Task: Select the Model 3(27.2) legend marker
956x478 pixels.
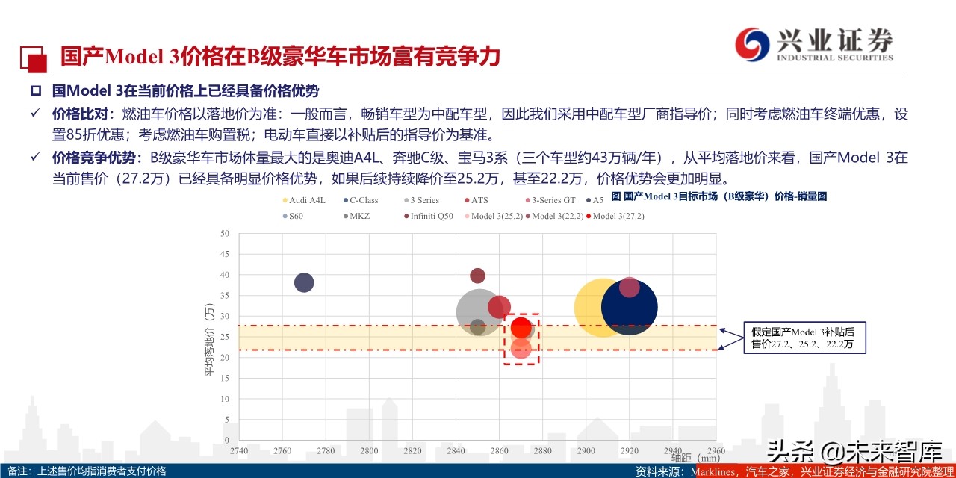Action: coord(589,215)
